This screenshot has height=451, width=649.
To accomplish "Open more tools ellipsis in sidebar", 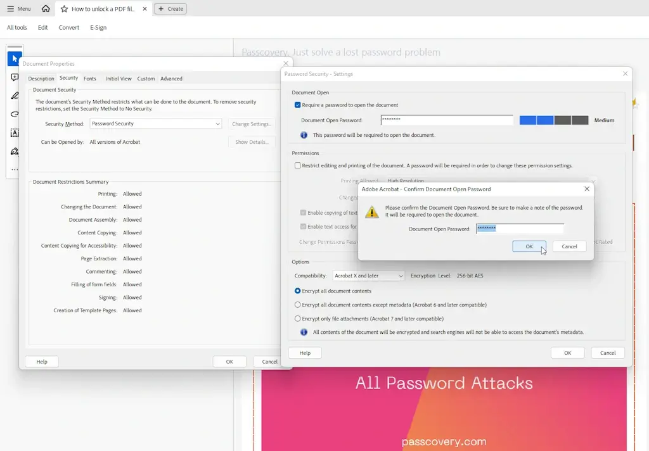I will (15, 169).
